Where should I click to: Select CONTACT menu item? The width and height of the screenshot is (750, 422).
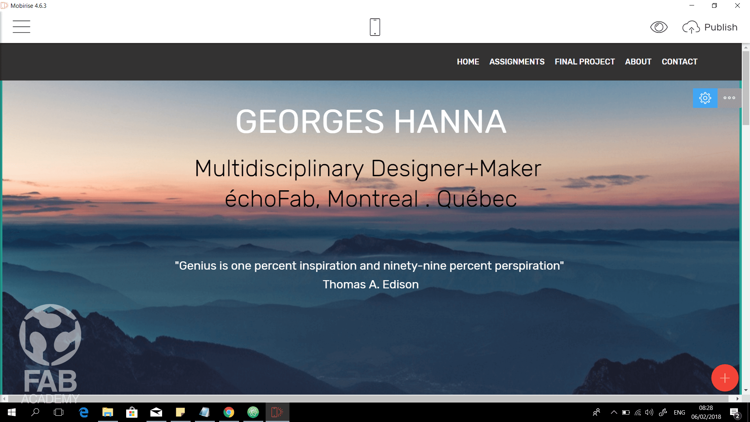pyautogui.click(x=680, y=62)
